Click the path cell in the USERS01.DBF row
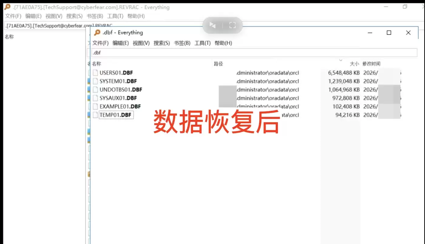The image size is (425, 244). 268,73
